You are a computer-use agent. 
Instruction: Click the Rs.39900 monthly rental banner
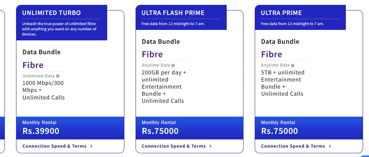click(70, 128)
